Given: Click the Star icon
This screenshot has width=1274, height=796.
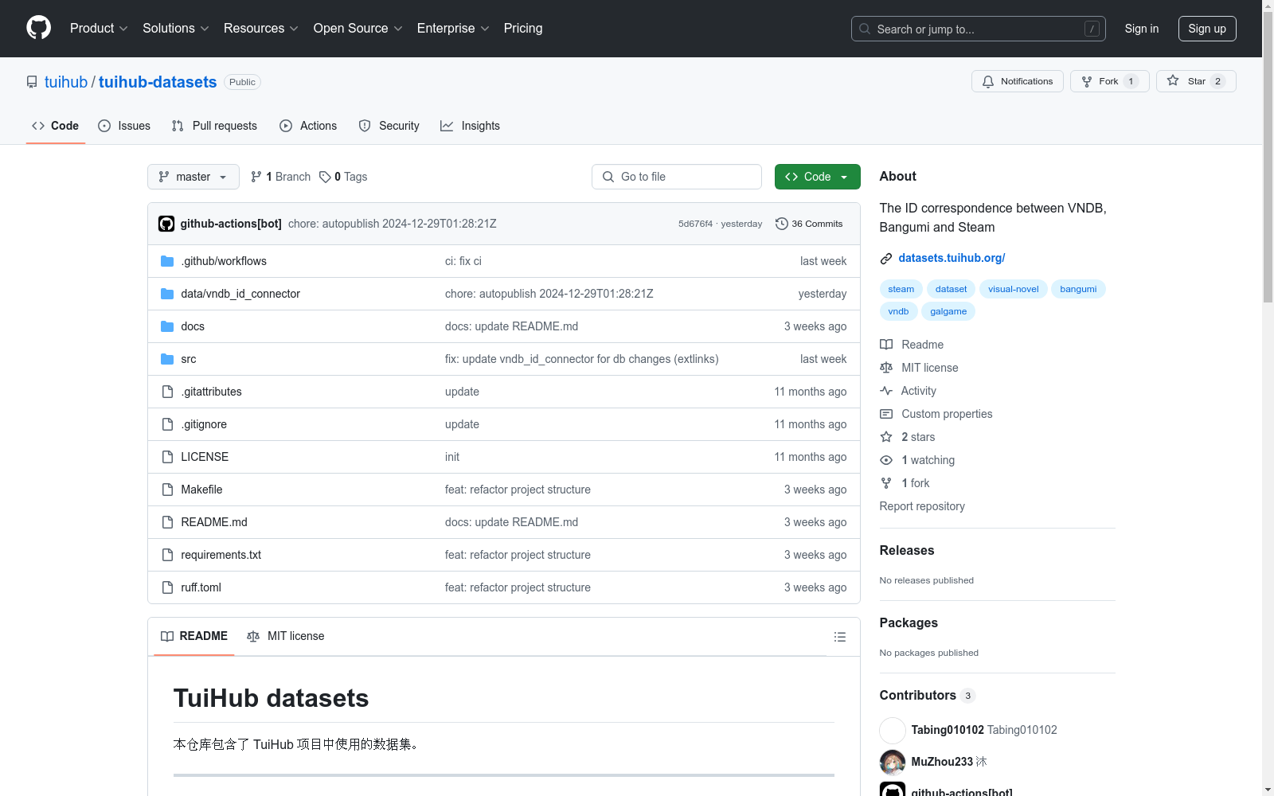Looking at the screenshot, I should coord(1173,80).
